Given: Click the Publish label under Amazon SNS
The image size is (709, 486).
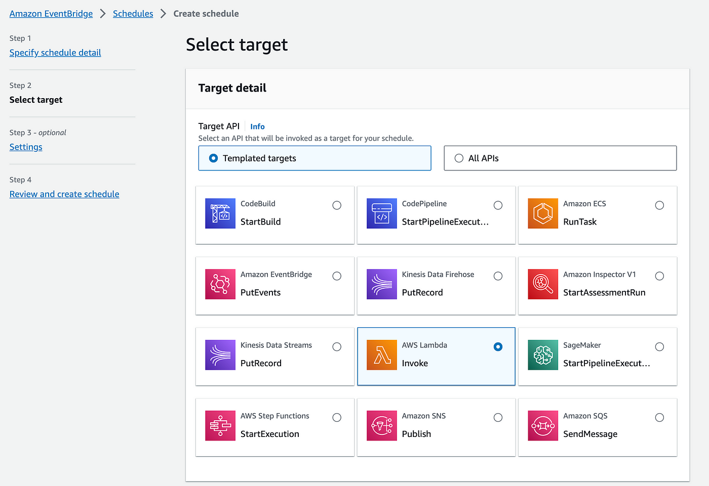Looking at the screenshot, I should (416, 434).
